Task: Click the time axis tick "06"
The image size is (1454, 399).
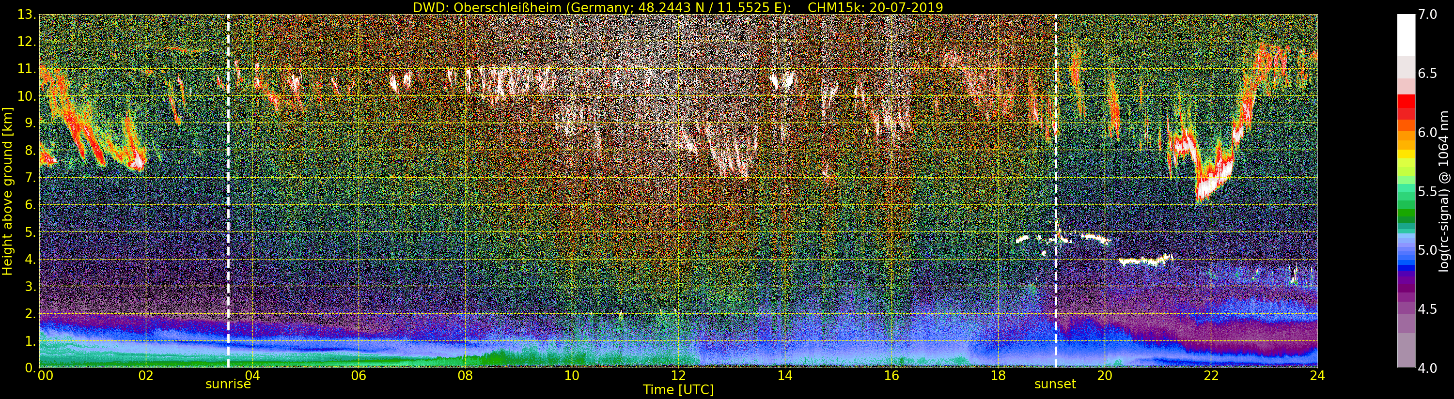Action: pos(359,375)
